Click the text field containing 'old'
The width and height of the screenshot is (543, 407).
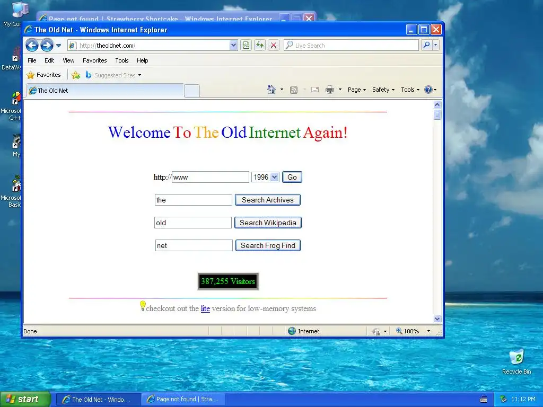coord(193,223)
